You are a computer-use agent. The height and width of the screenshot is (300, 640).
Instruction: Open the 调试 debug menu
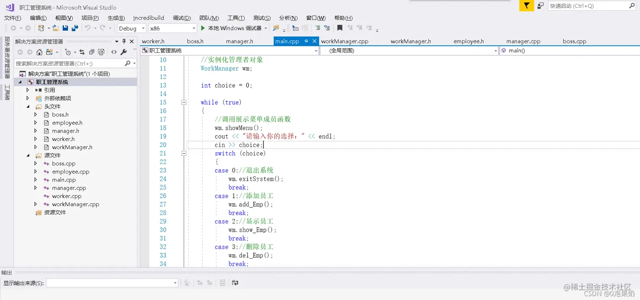coord(182,18)
